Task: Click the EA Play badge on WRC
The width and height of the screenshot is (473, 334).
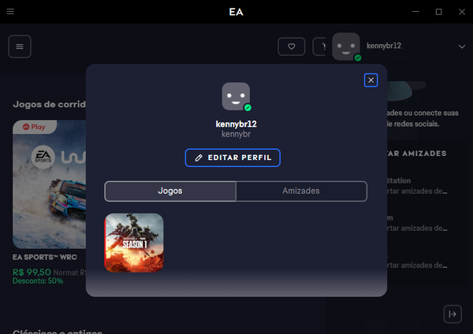Action: pyautogui.click(x=35, y=126)
